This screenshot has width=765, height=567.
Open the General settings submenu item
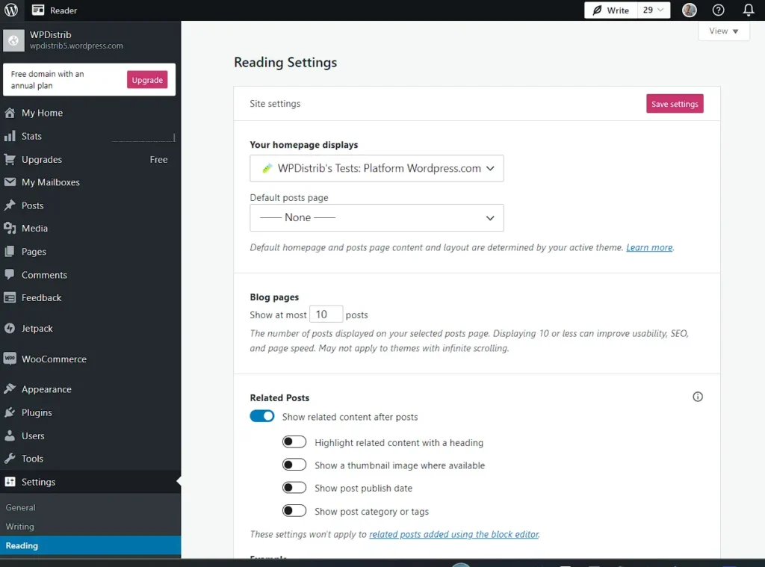tap(90, 507)
